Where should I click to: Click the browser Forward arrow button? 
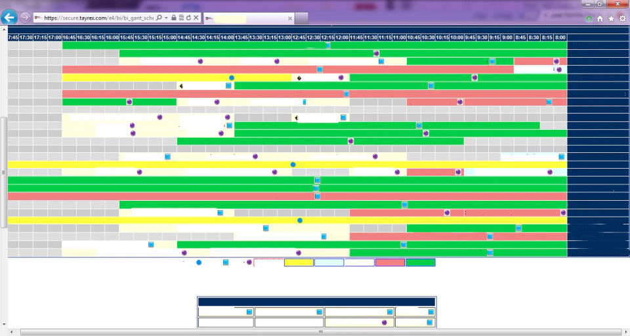click(25, 18)
